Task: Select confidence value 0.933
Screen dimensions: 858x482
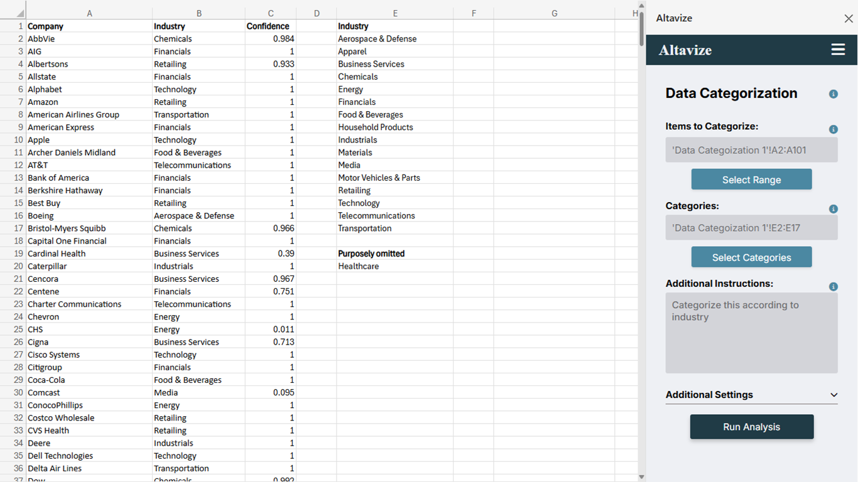Action: (x=271, y=64)
